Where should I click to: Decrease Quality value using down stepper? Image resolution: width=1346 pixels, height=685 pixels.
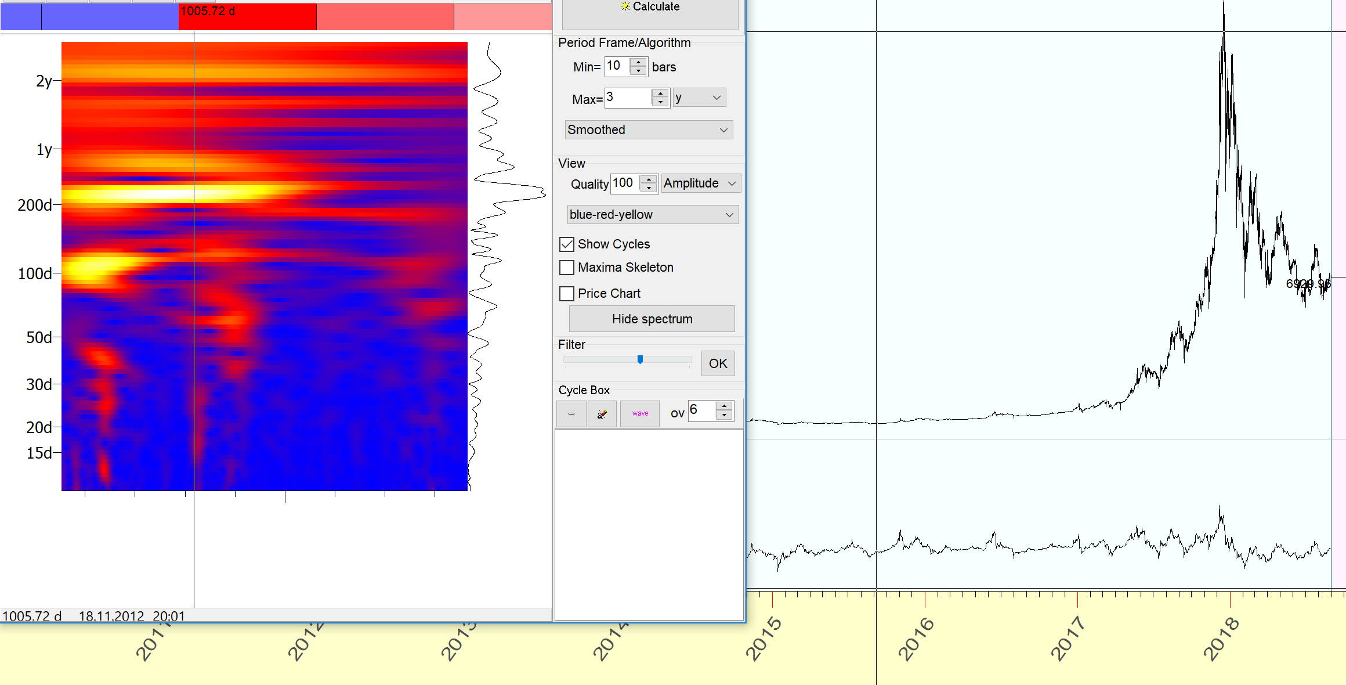[x=649, y=188]
